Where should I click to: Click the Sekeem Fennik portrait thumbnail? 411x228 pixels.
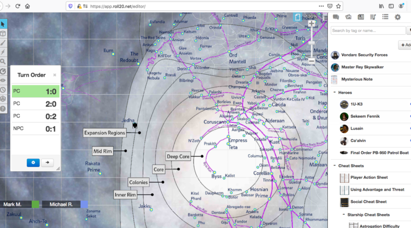(344, 116)
